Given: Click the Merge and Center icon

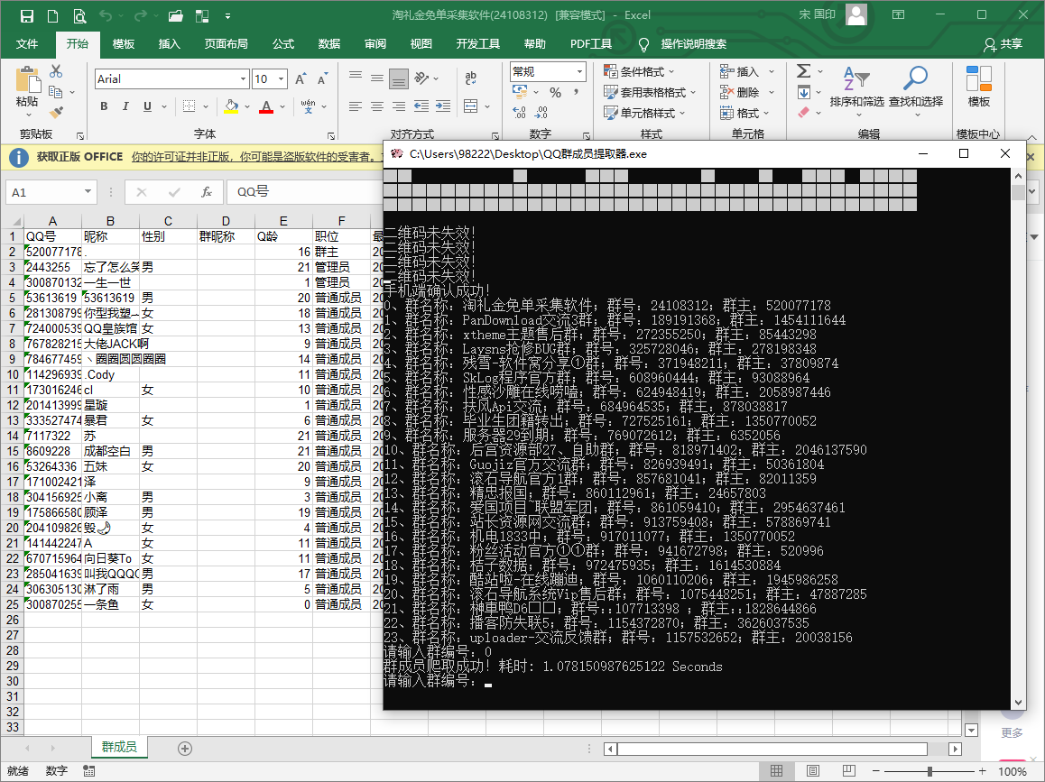Looking at the screenshot, I should click(470, 106).
